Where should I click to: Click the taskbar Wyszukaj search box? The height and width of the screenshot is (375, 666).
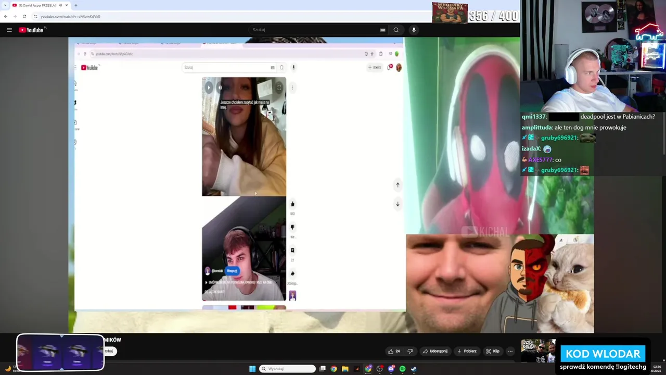pos(288,369)
